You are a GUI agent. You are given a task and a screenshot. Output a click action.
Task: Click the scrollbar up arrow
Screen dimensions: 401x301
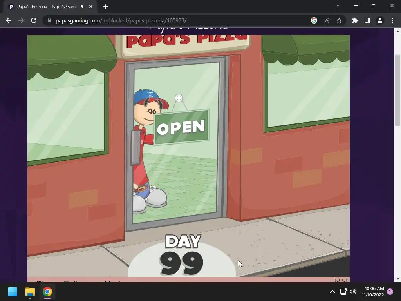coord(397,31)
